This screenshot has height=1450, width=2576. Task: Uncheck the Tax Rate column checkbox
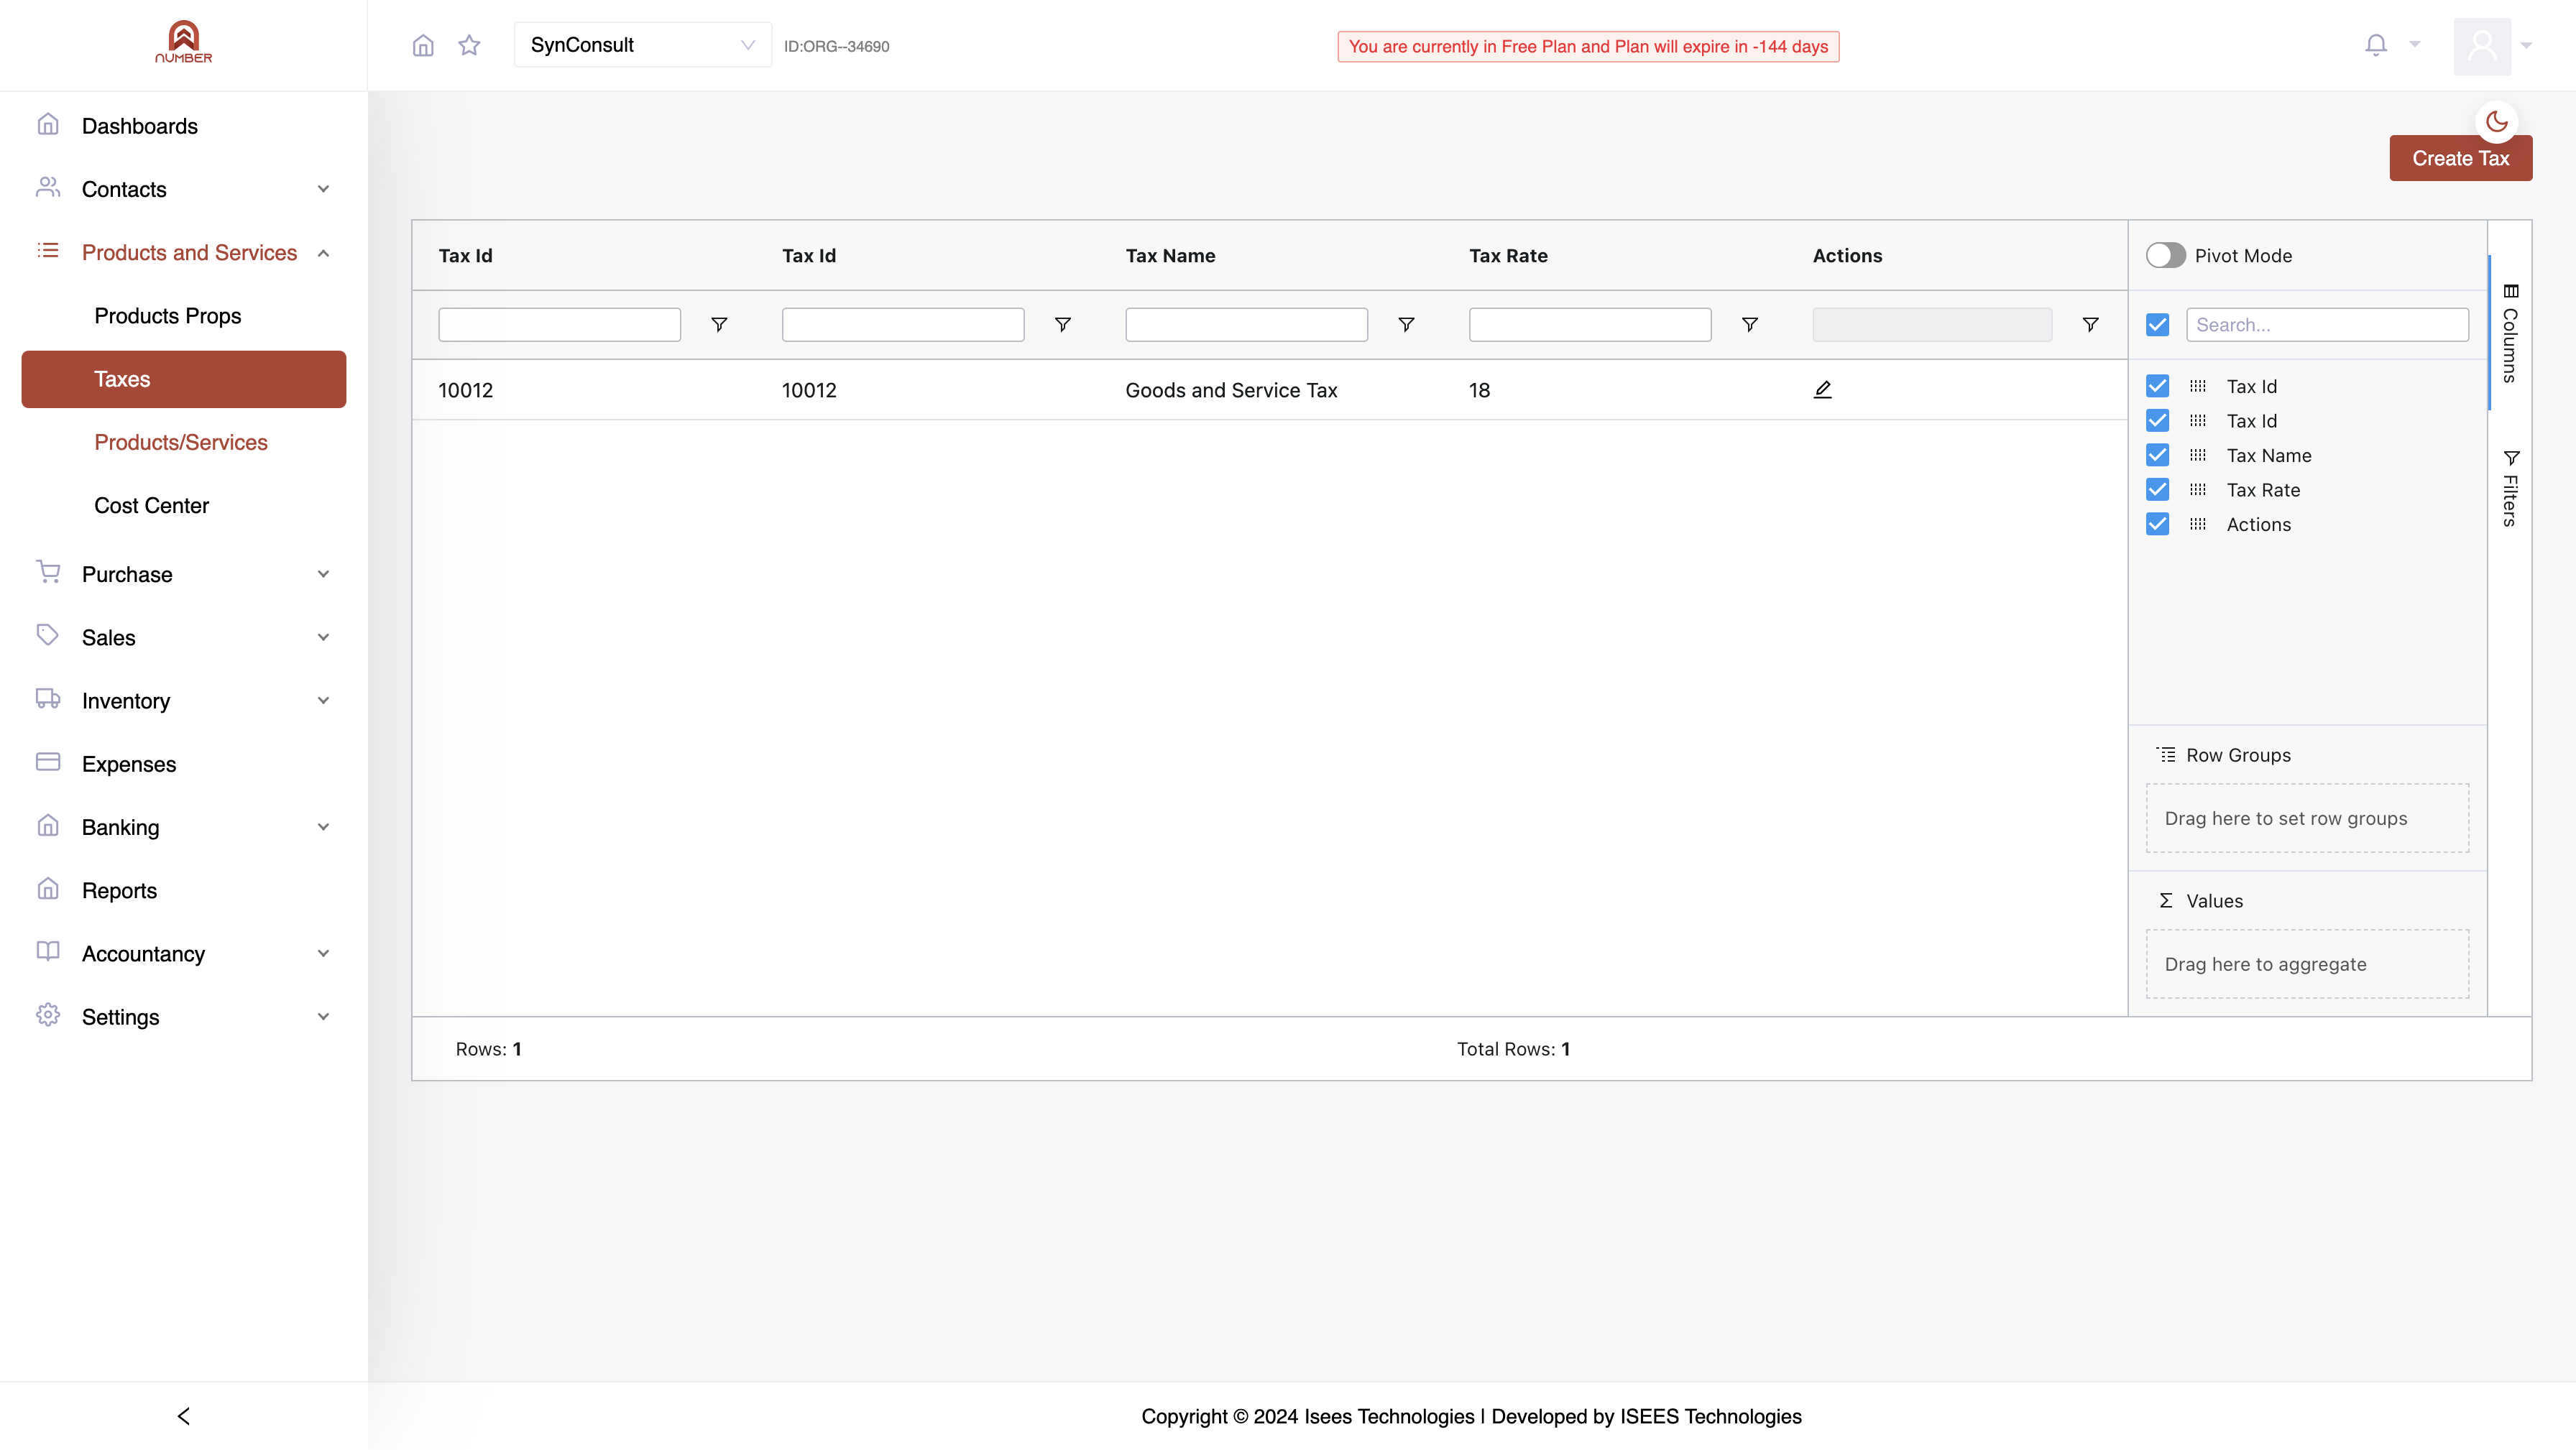click(2157, 490)
